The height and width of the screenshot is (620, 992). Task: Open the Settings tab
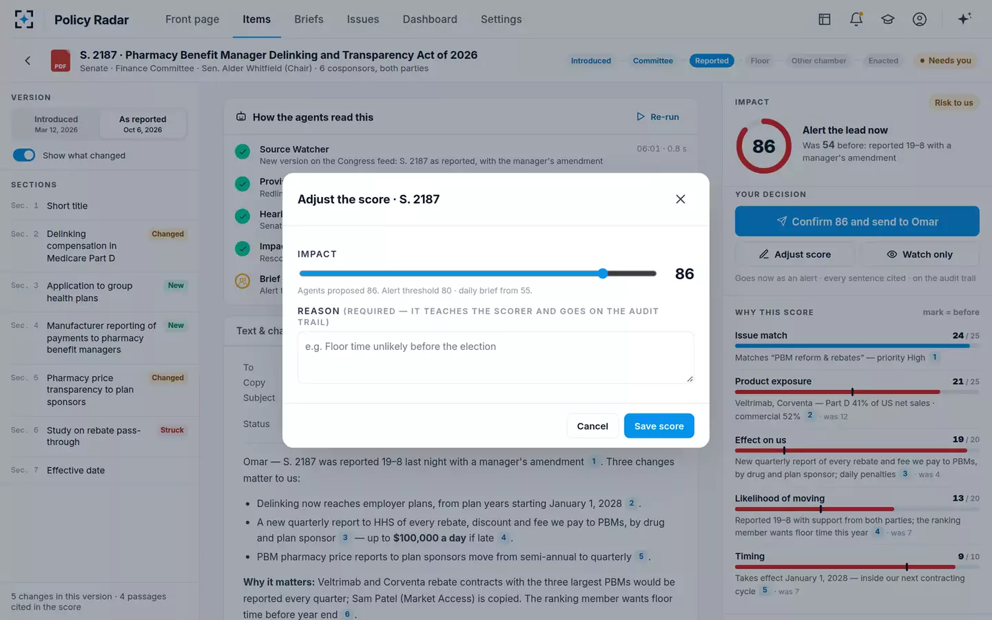[x=501, y=19]
